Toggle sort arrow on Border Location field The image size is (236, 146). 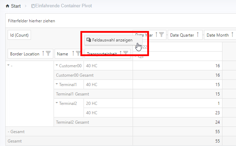pyautogui.click(x=43, y=54)
